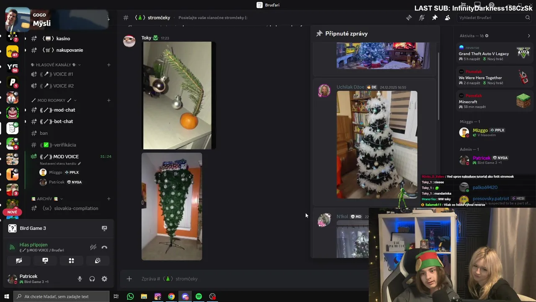Image resolution: width=536 pixels, height=302 pixels.
Task: Open the soundboard icon
Action: [x=98, y=260]
